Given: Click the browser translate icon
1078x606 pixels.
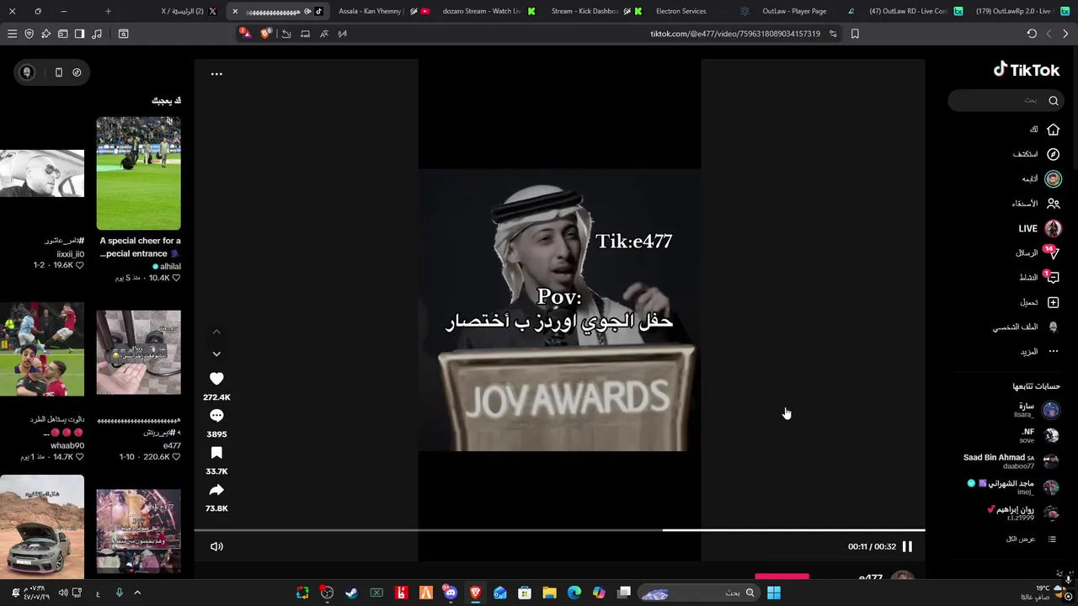Looking at the screenshot, I should coord(324,34).
